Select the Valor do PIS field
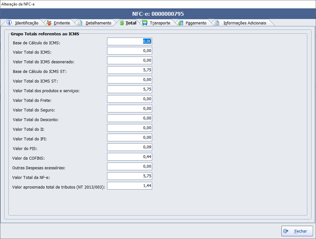The image size is (316, 239). [x=129, y=147]
